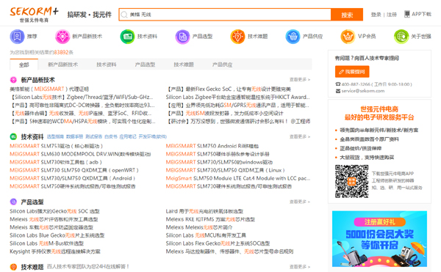441x272 pixels.
Task: Switch to the 技术难题 tab
Action: click(x=183, y=65)
